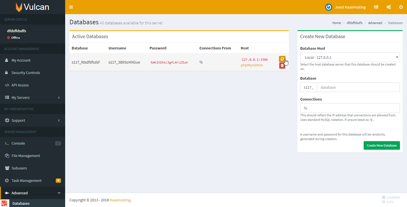Open server list icon in top bar
407x207 pixels.
click(376, 7)
